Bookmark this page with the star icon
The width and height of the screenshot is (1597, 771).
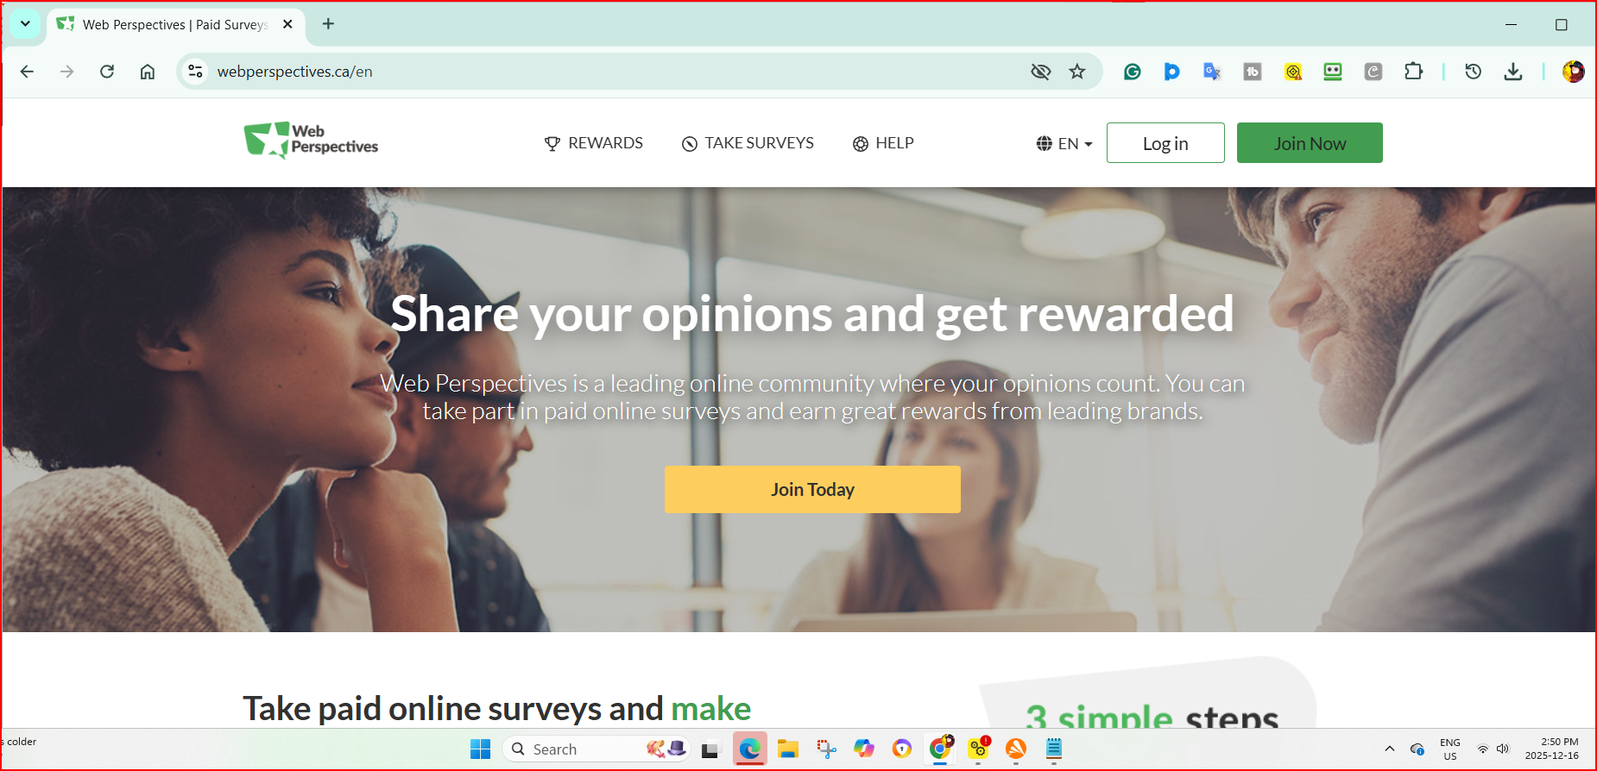[x=1076, y=72]
